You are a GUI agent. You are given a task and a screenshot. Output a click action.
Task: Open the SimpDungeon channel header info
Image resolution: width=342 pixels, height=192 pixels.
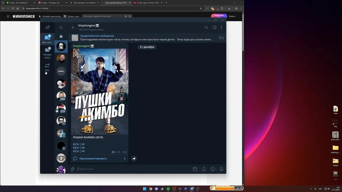coord(91,27)
